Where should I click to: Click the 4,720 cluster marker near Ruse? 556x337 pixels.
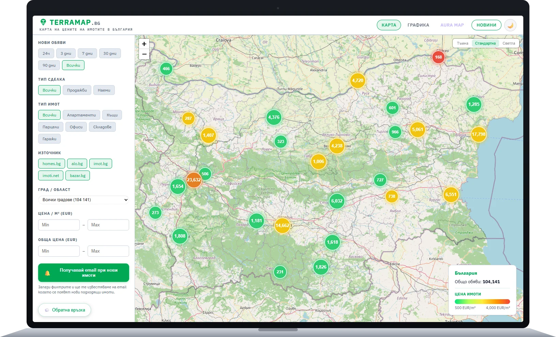pos(358,80)
